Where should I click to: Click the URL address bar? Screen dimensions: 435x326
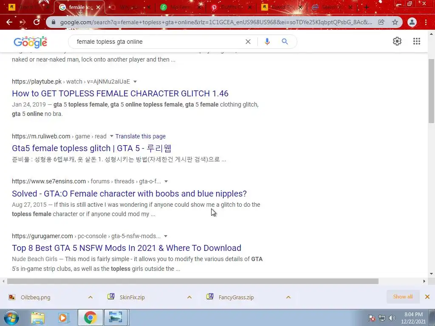[216, 22]
